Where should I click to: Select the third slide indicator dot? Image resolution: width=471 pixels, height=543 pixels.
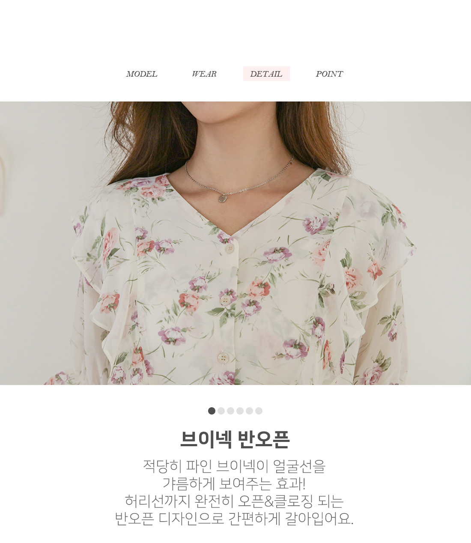tap(230, 411)
